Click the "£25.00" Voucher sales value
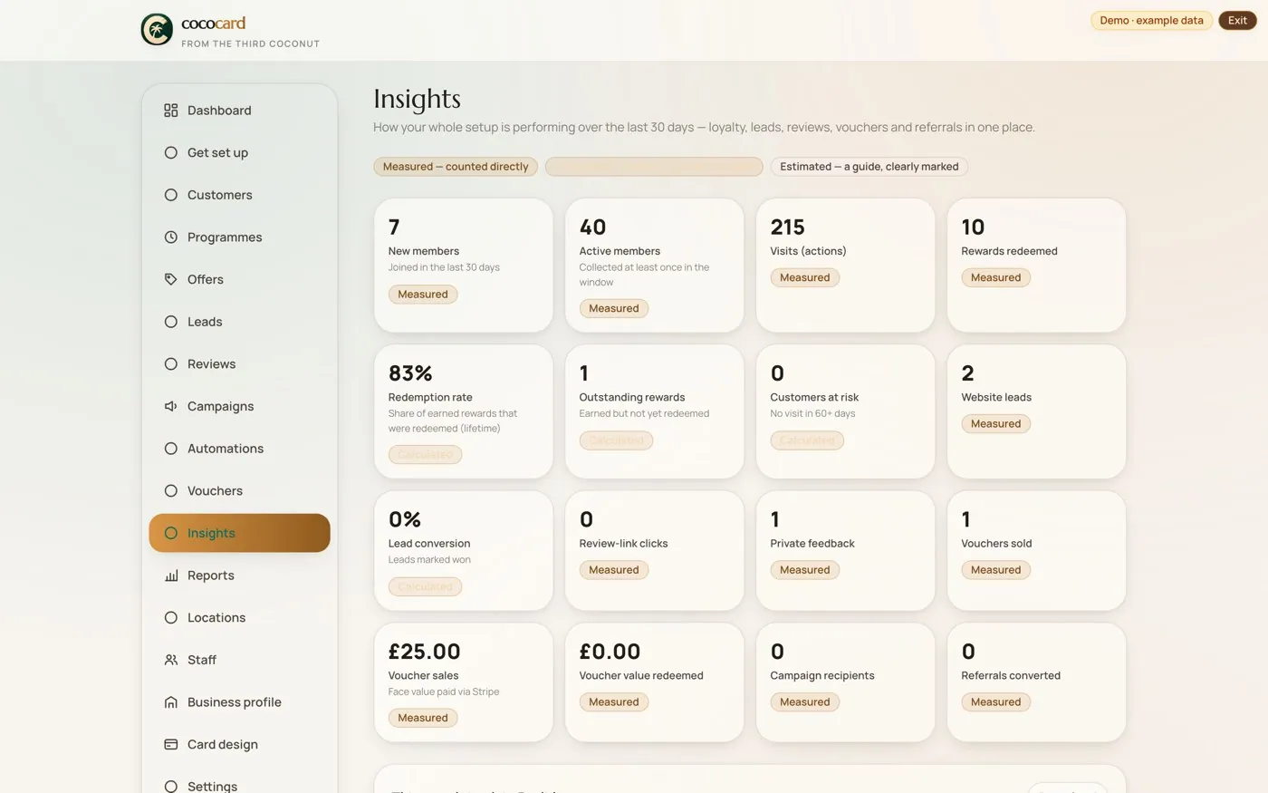Viewport: 1268px width, 793px height. 424,652
